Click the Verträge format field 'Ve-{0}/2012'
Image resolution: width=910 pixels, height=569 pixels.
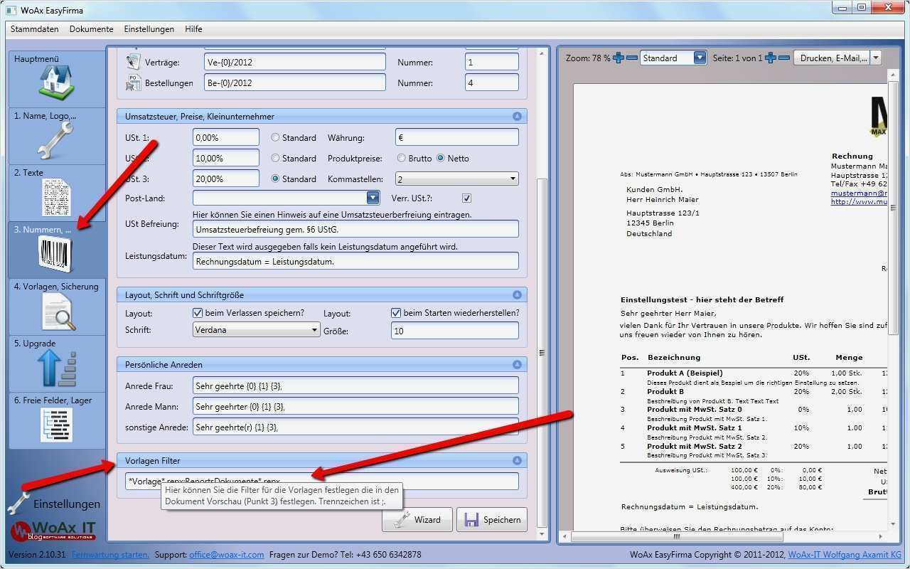coord(295,62)
